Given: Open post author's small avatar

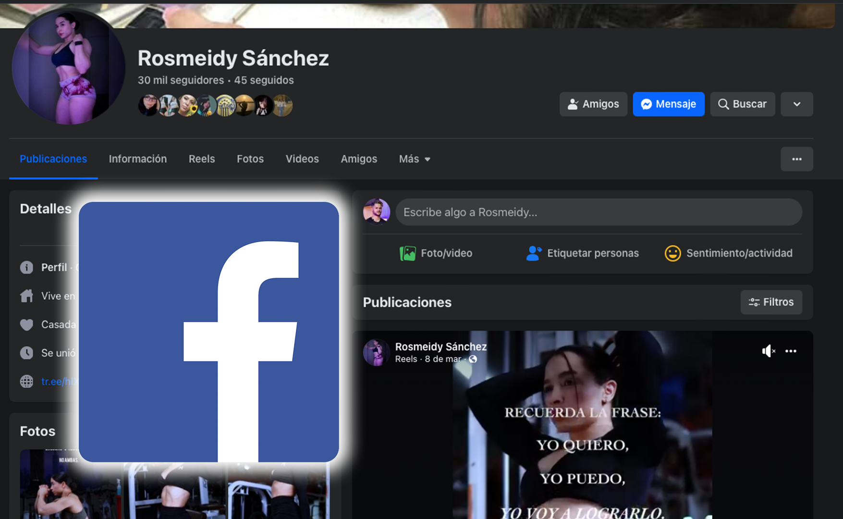Looking at the screenshot, I should 376,352.
